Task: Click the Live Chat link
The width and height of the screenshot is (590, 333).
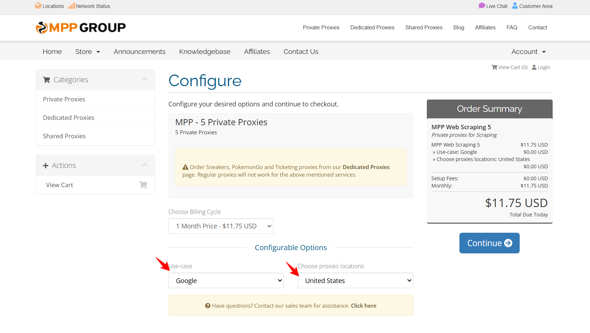Action: point(493,6)
